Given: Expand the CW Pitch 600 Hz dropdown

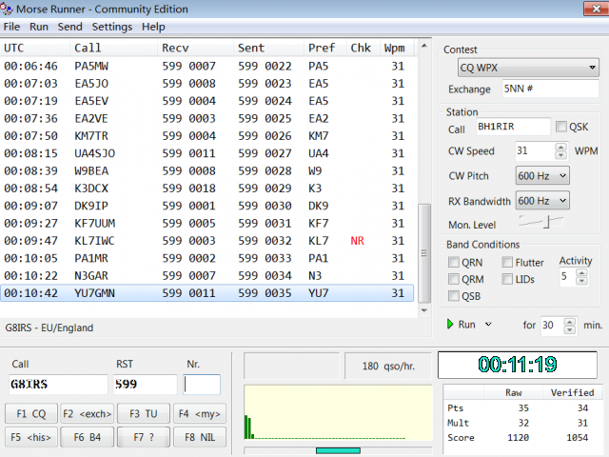Looking at the screenshot, I should click(542, 175).
